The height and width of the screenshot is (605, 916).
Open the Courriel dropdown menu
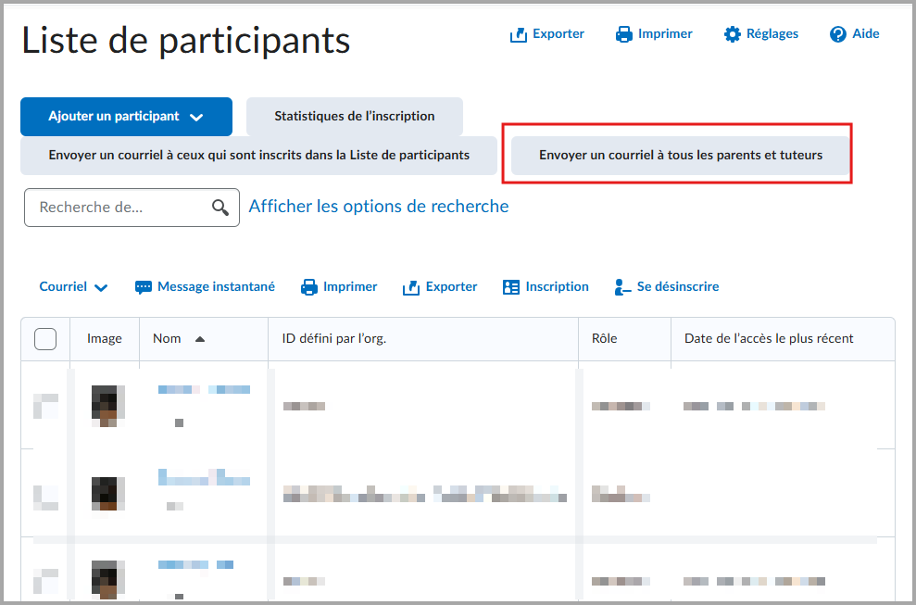click(73, 287)
